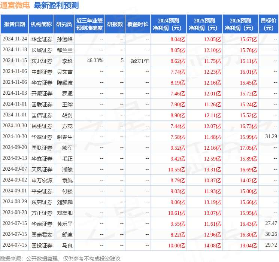Viewport: 279px width, 262px height.
Task: Click the 8.04亿 profit value
Action: [x=178, y=39]
